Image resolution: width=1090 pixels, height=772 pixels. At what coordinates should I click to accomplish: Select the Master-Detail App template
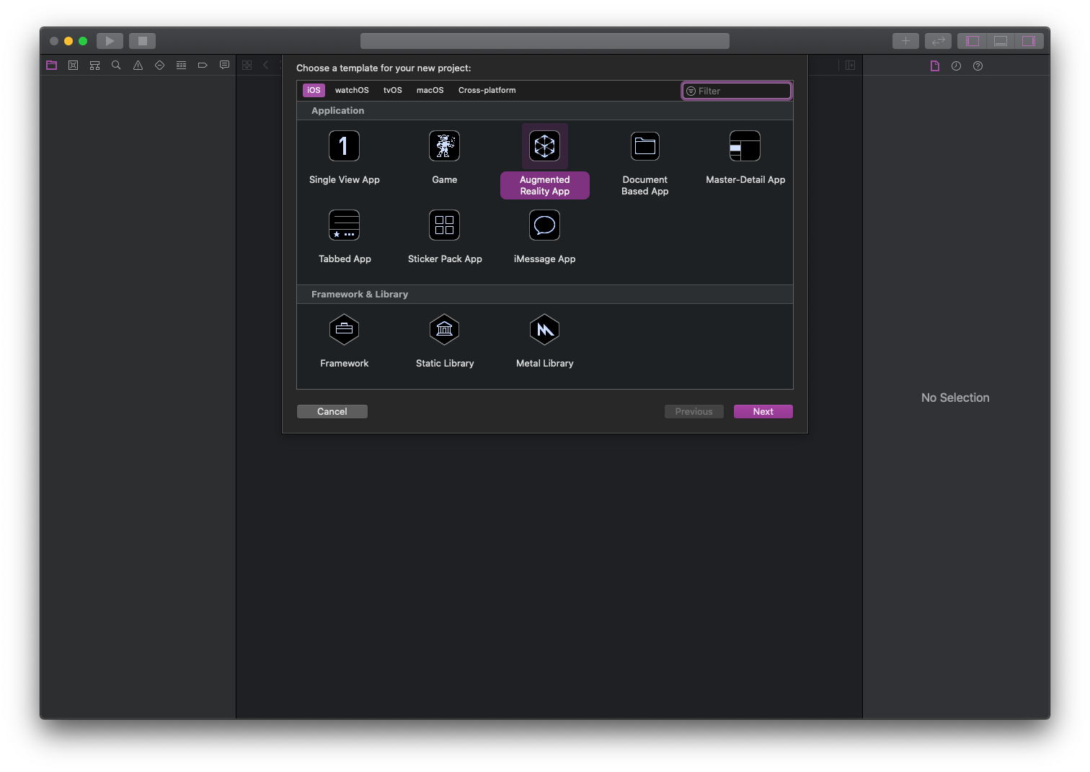pyautogui.click(x=745, y=158)
